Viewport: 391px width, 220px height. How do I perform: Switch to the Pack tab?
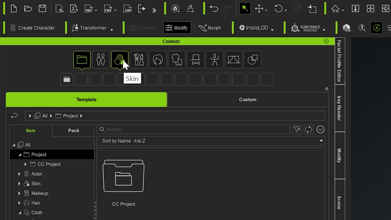click(73, 131)
